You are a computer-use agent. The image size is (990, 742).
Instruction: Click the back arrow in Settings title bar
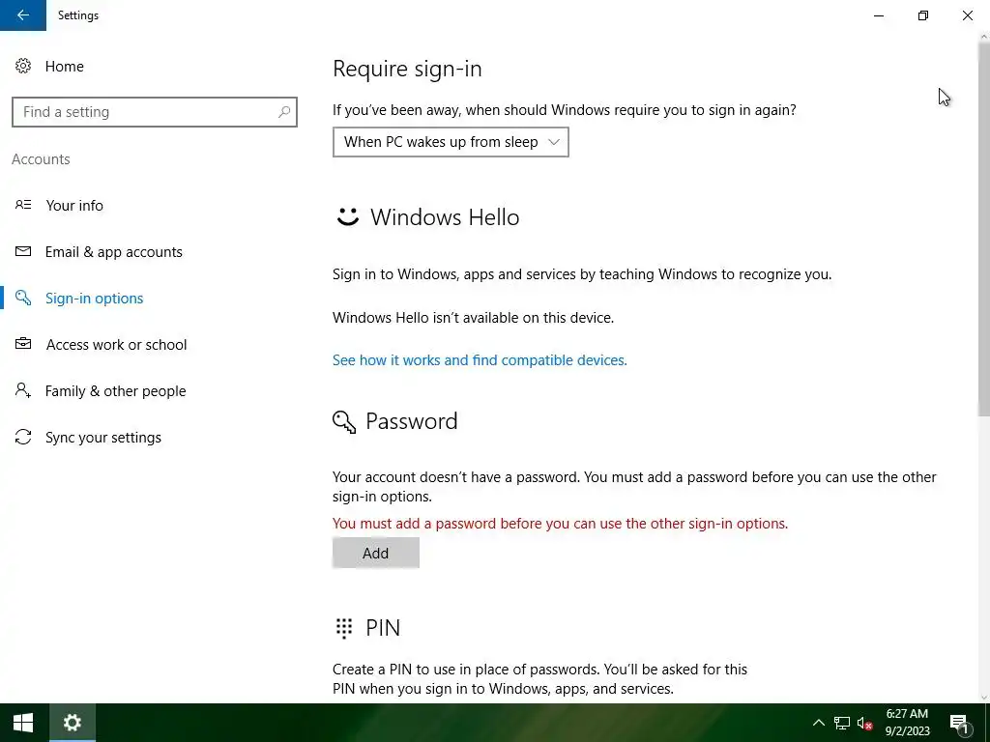pyautogui.click(x=23, y=15)
